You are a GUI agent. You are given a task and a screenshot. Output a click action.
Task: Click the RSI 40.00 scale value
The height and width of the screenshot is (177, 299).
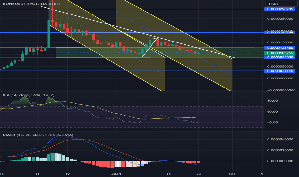pyautogui.click(x=272, y=122)
